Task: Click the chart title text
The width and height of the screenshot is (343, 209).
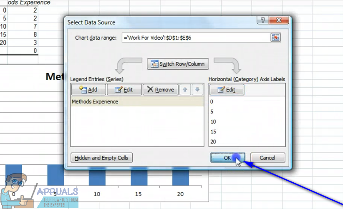Action: click(x=54, y=77)
